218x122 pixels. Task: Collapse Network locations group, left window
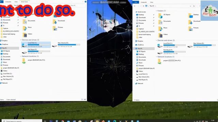[x=21, y=56]
